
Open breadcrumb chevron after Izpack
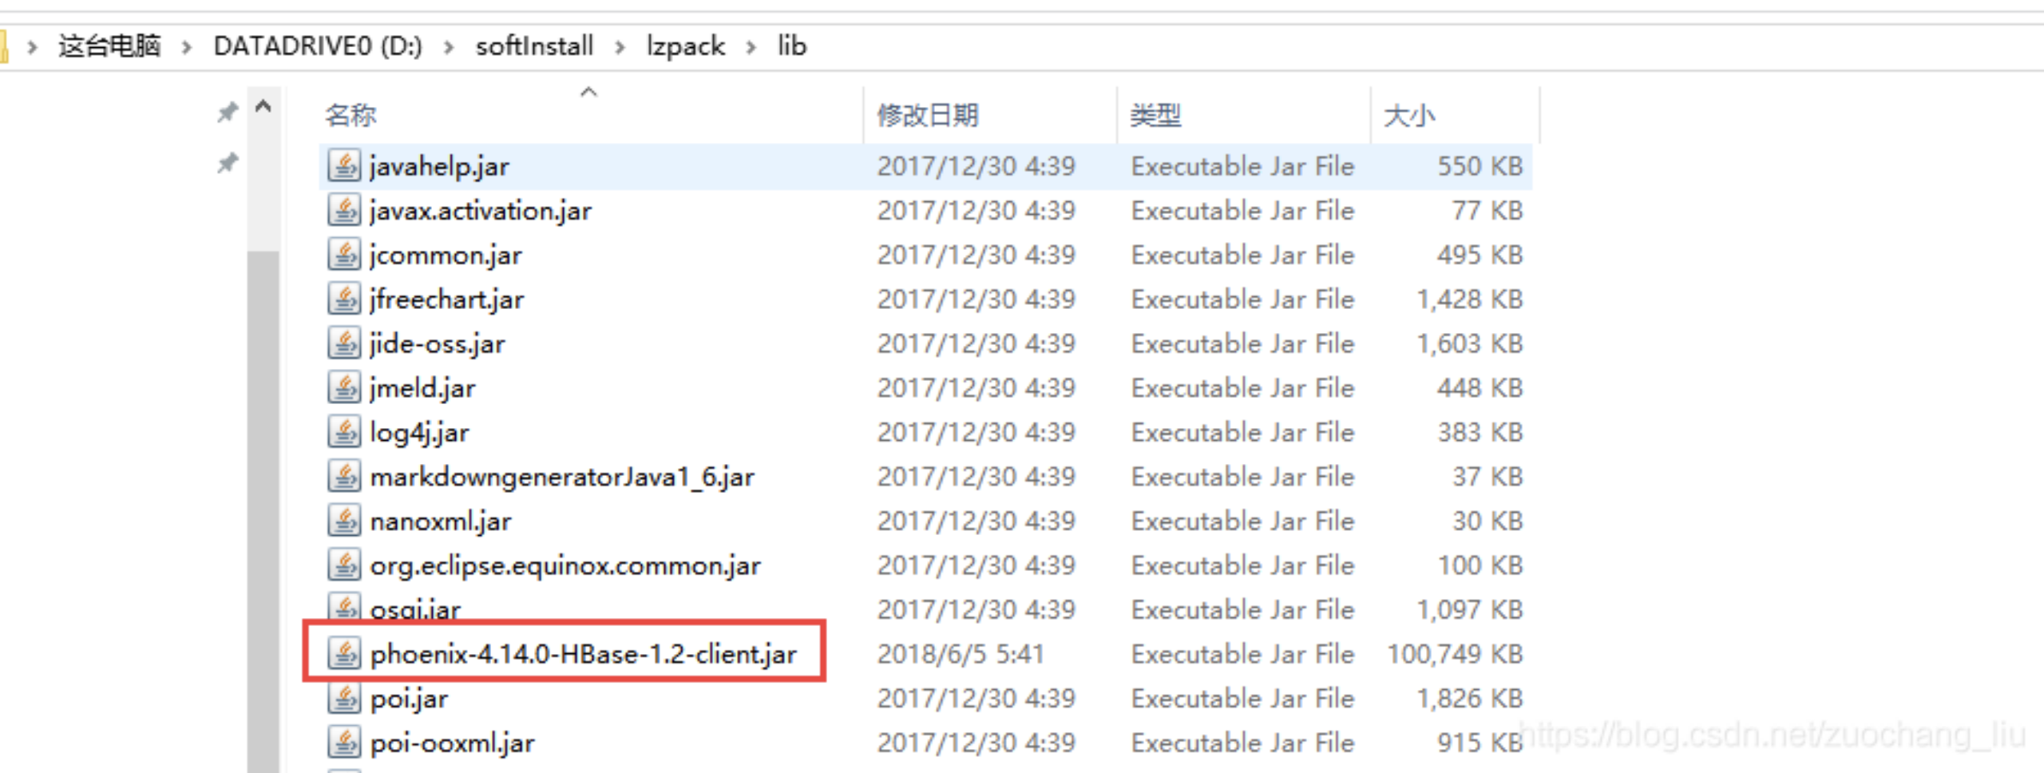point(751,47)
